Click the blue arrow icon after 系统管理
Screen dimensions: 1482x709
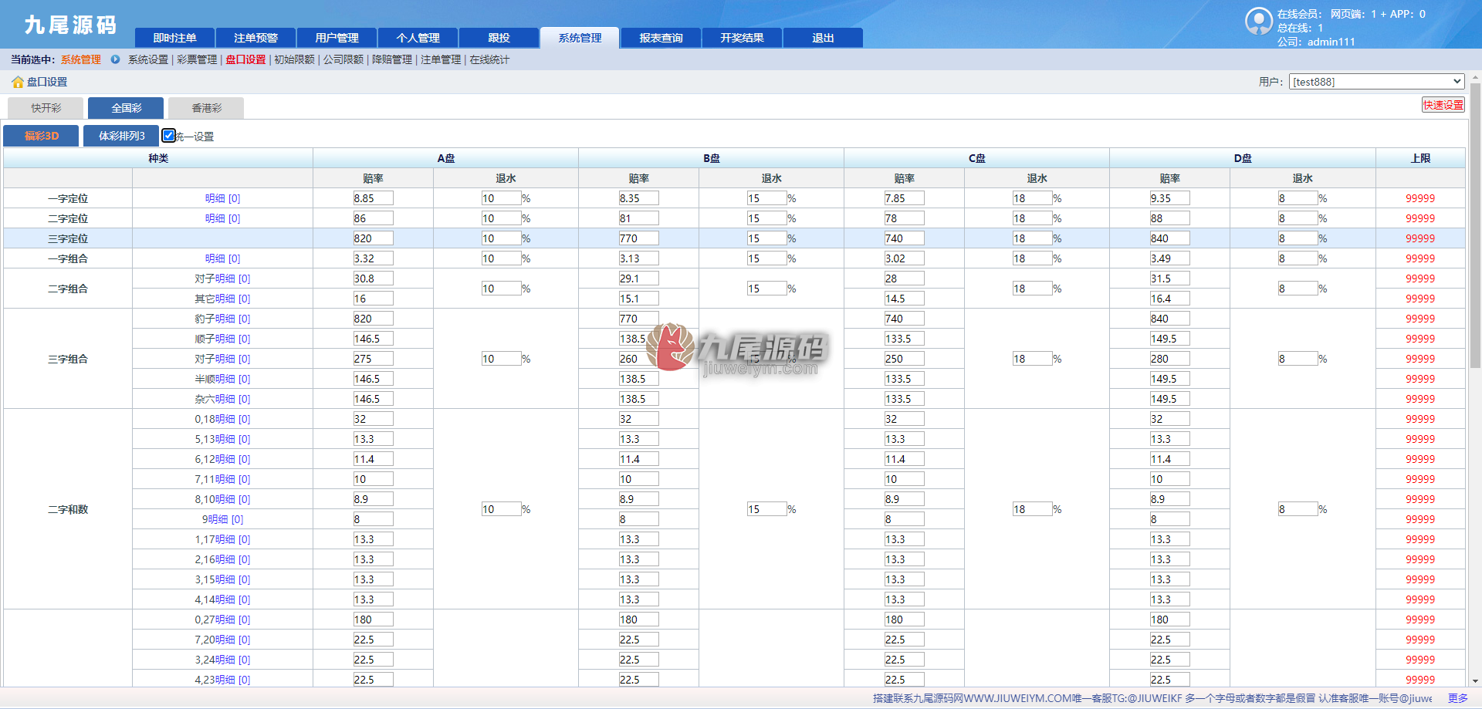[115, 59]
